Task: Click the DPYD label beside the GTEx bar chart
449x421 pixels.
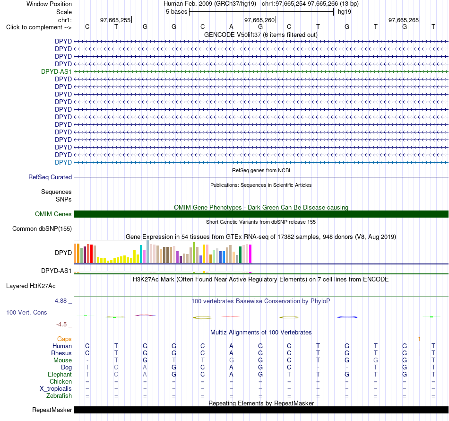Action: click(63, 253)
